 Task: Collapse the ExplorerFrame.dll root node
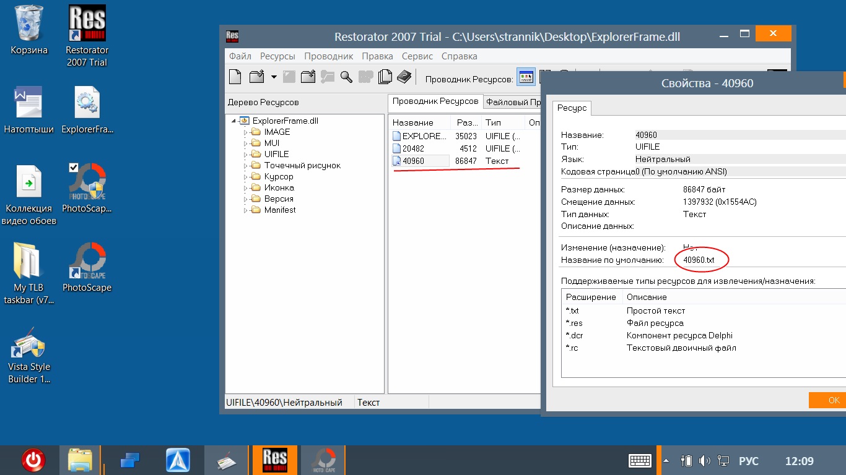(x=233, y=121)
